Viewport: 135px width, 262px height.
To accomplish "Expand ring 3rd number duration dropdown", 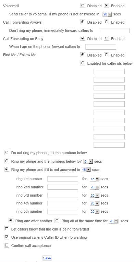I will [x=95, y=195].
